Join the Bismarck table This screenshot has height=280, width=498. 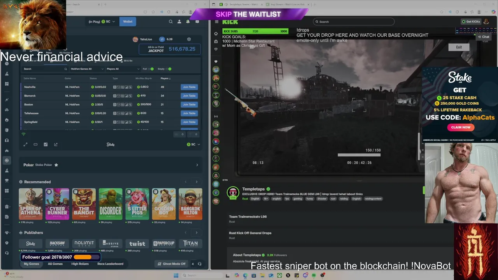coord(189,96)
